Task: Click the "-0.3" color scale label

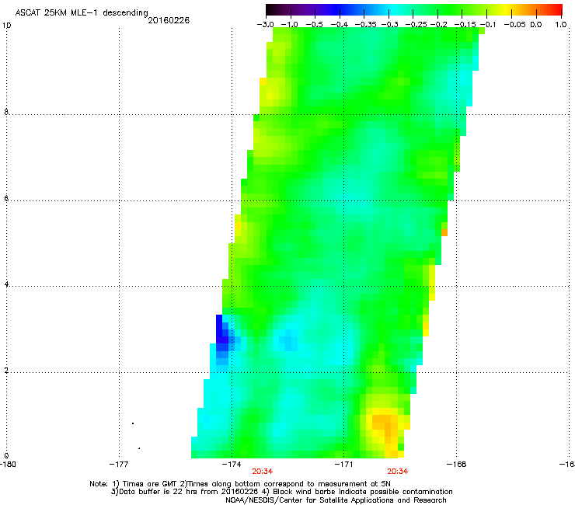Action: (390, 25)
